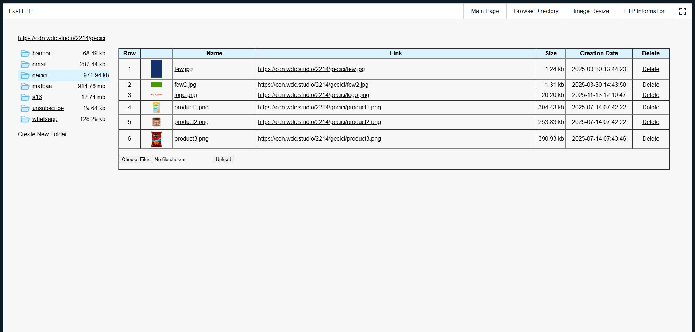Follow the full URL link for few2.jpg

click(313, 85)
